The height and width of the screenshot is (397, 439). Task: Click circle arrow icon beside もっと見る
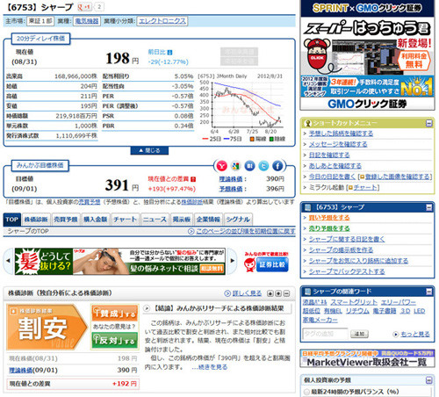click(x=396, y=334)
